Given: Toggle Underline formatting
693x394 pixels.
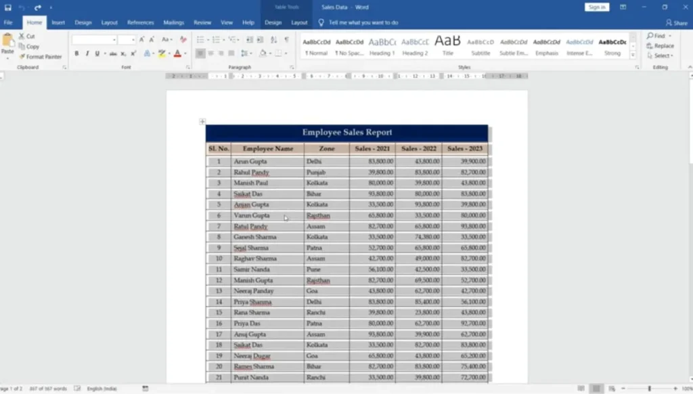Looking at the screenshot, I should pos(97,53).
